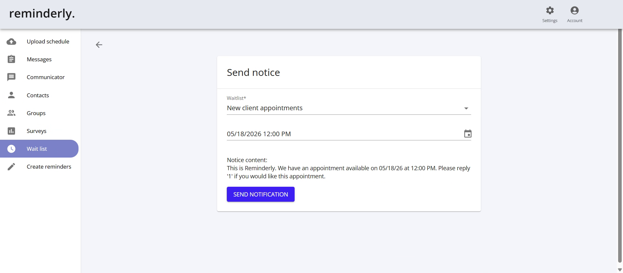Open the Surveys label

pos(37,131)
